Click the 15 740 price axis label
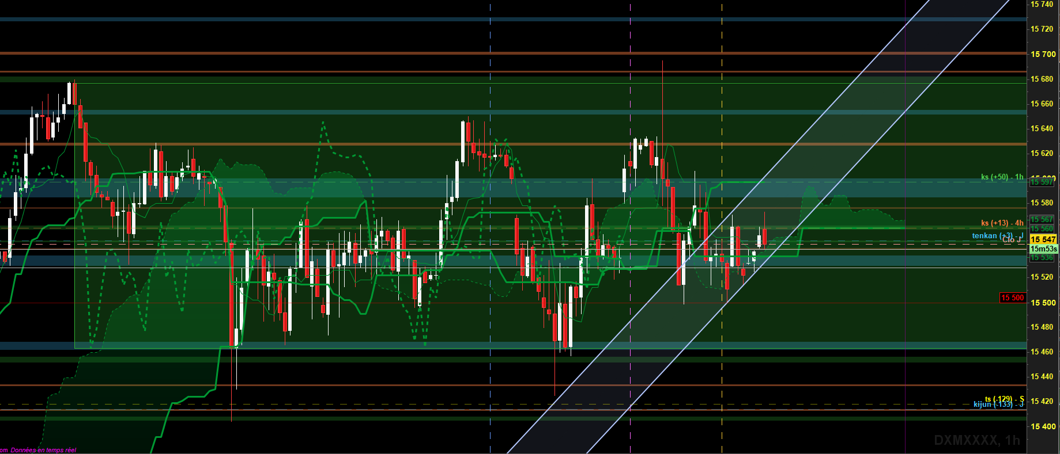 (1042, 4)
